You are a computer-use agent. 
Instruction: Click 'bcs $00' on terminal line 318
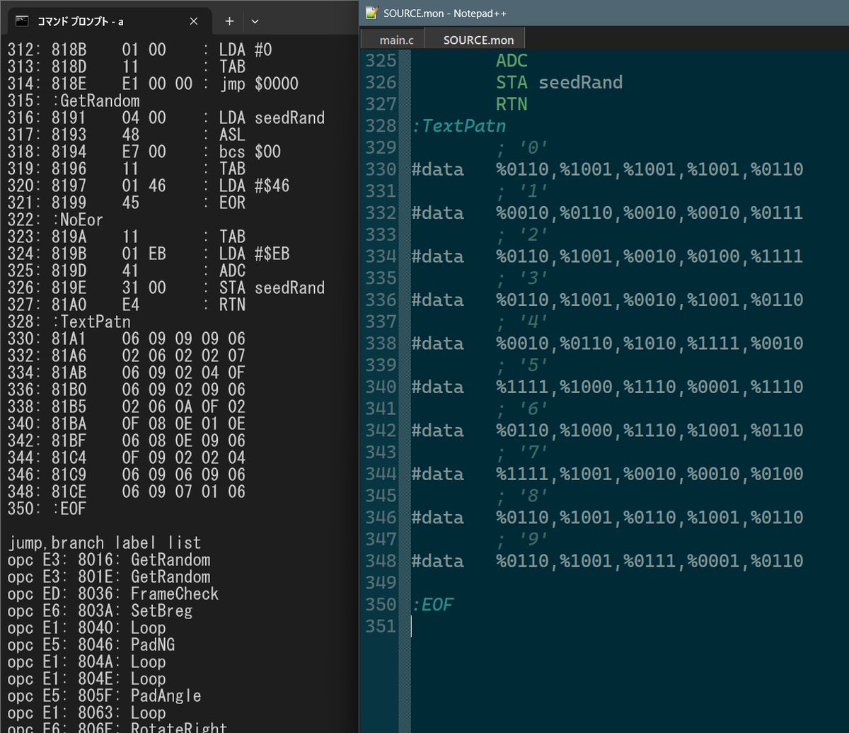point(250,152)
